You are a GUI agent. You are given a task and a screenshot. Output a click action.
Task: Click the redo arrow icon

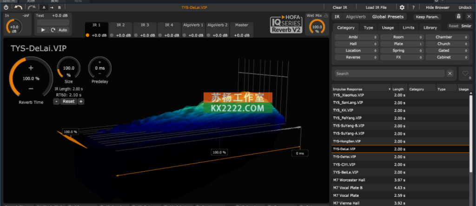(32, 7)
